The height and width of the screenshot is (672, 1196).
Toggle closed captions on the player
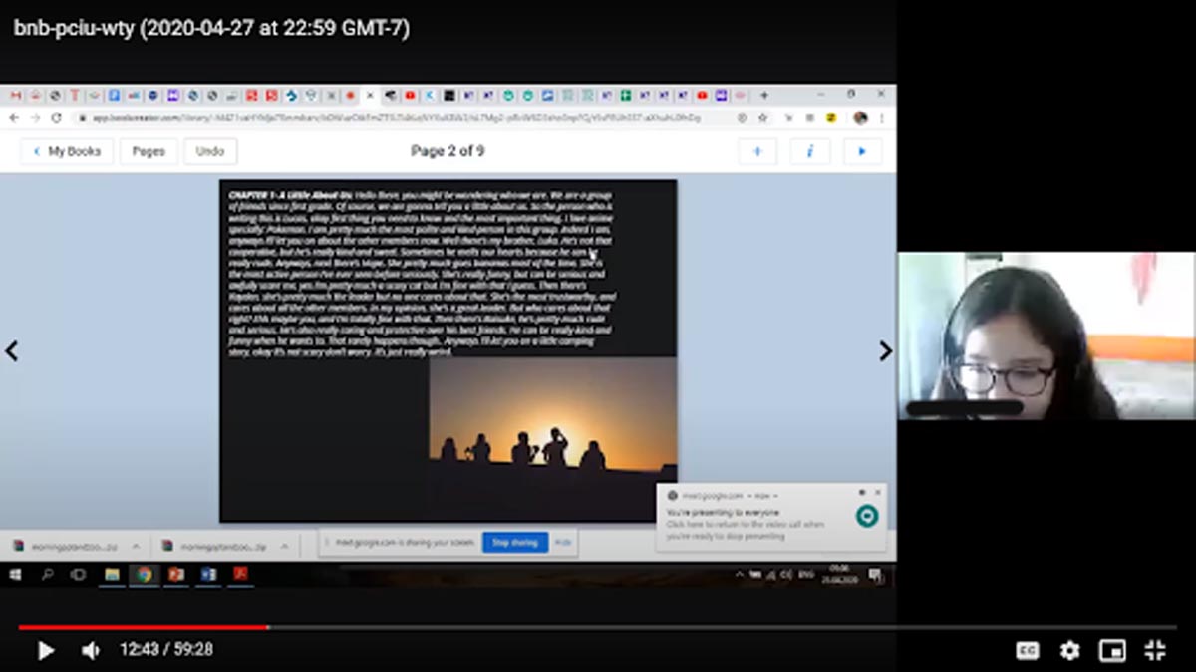tap(1027, 650)
